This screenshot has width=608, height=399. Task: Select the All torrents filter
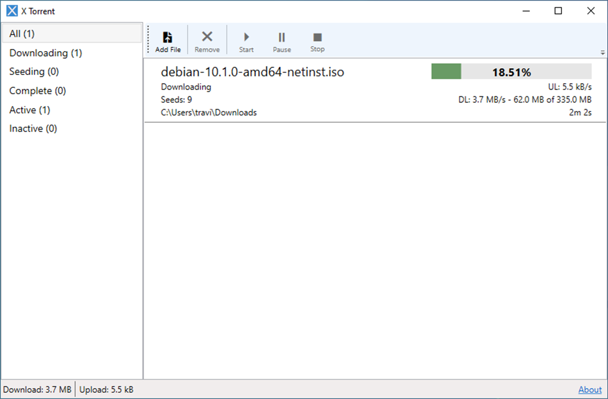(21, 33)
